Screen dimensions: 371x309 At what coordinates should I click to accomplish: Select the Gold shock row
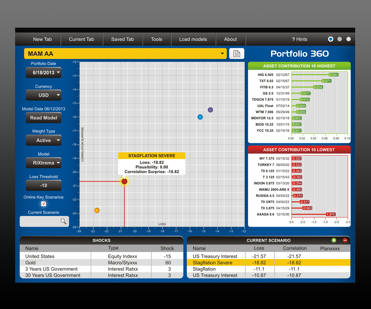[x=101, y=263]
